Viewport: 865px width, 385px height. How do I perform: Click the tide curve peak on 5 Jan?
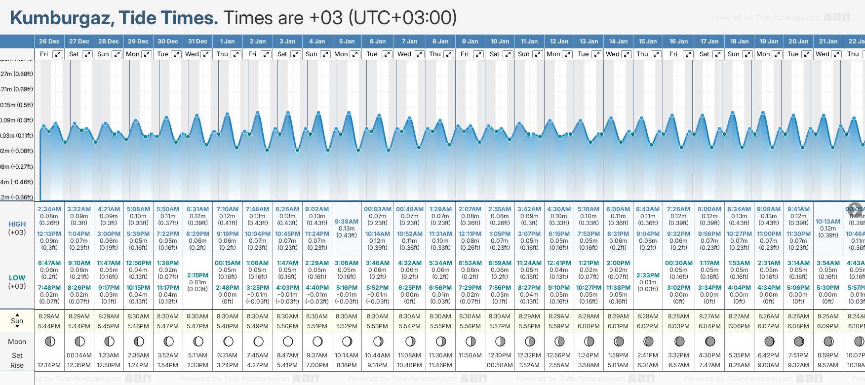(x=349, y=113)
